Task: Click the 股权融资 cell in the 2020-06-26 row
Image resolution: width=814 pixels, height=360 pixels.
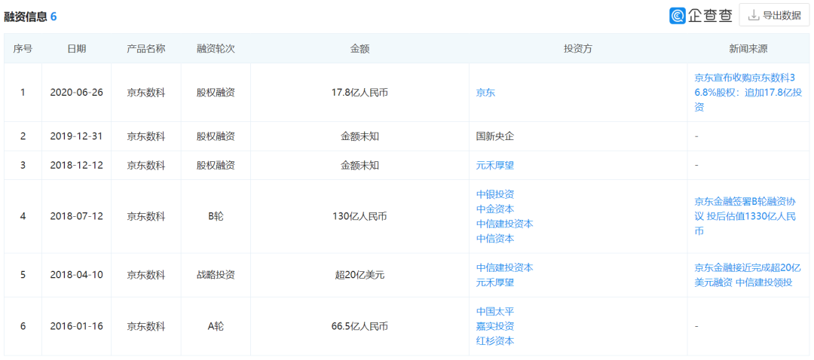Action: tap(216, 93)
